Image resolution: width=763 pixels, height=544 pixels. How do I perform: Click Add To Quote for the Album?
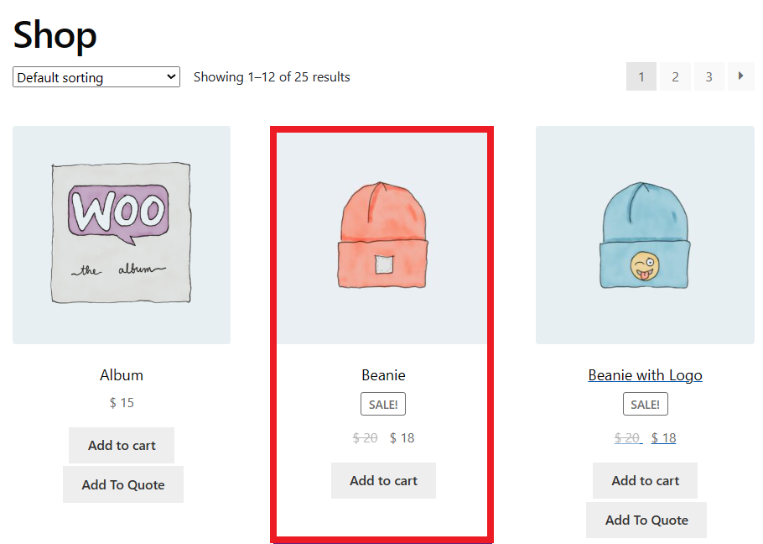122,484
